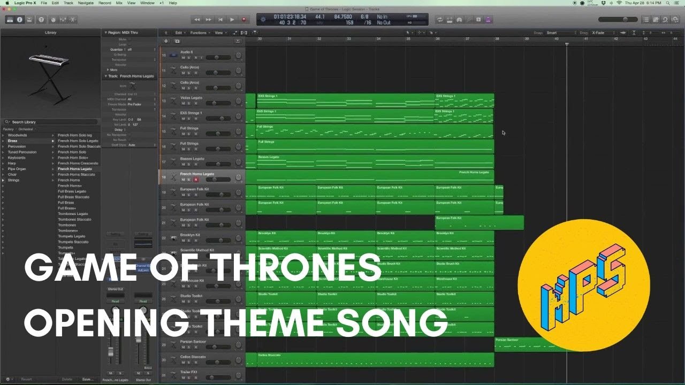Screen dimensions: 685x385
Task: Toggle the Flex icon in the tracks toolbar
Action: (244, 33)
